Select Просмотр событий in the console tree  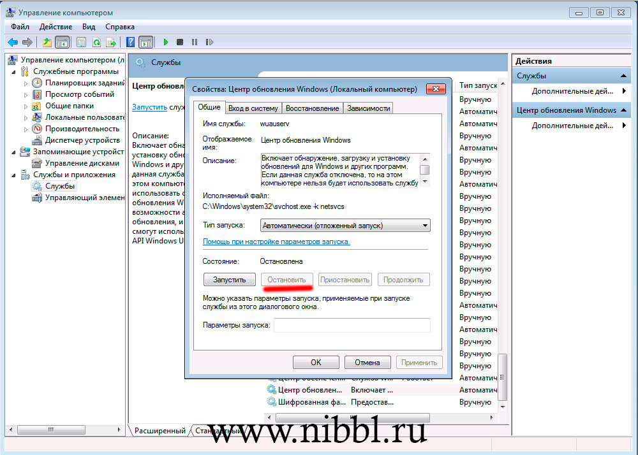[80, 94]
